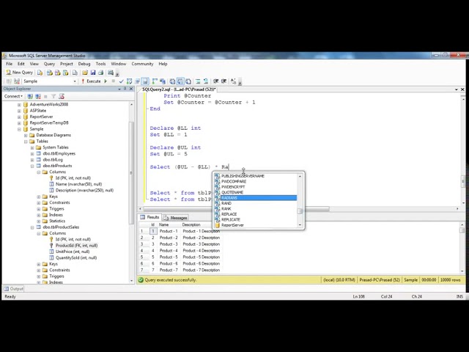Click the Object Explorer disconnect icon
Viewport: 469px width, 352px height.
pyautogui.click(x=38, y=96)
